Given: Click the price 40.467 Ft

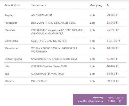Looking at the screenshot, I should [112, 66].
